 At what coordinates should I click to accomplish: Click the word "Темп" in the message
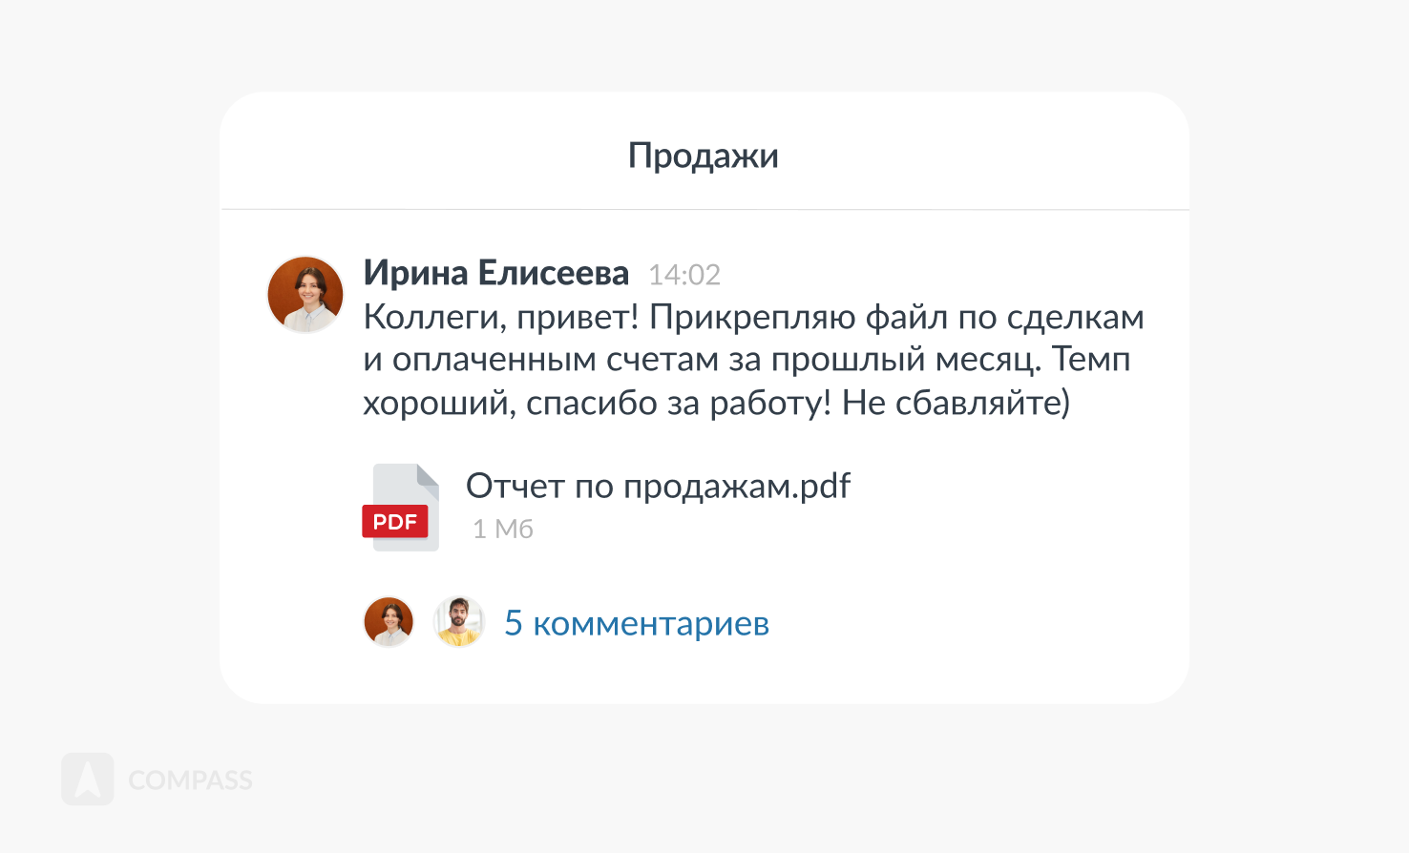pyautogui.click(x=1091, y=360)
